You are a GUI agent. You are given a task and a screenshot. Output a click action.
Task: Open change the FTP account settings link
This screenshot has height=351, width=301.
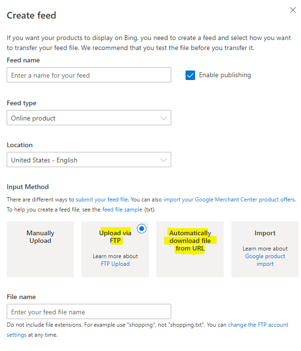(x=258, y=325)
